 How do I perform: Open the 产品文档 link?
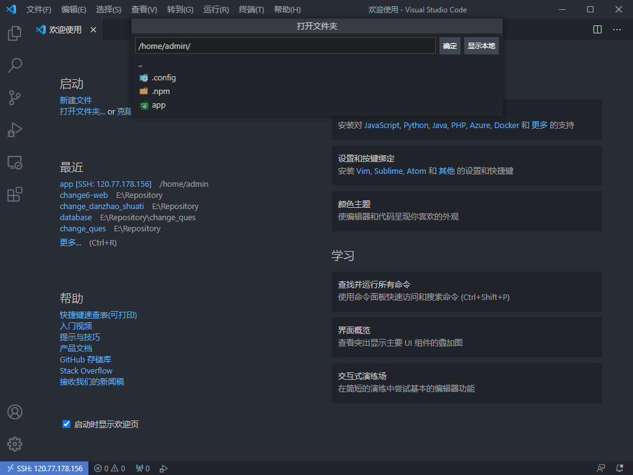pyautogui.click(x=76, y=348)
